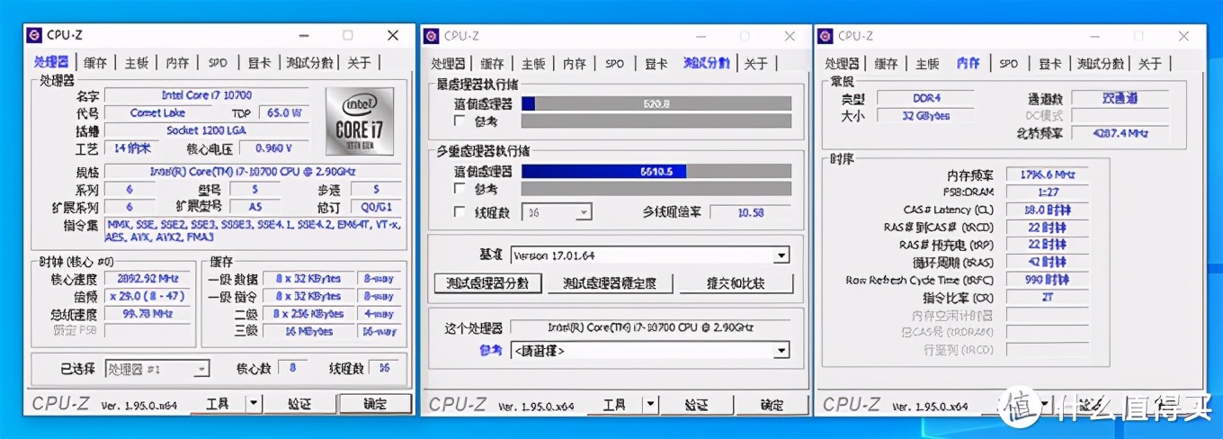Run 测试处理器稳定度 stress test button

point(610,282)
